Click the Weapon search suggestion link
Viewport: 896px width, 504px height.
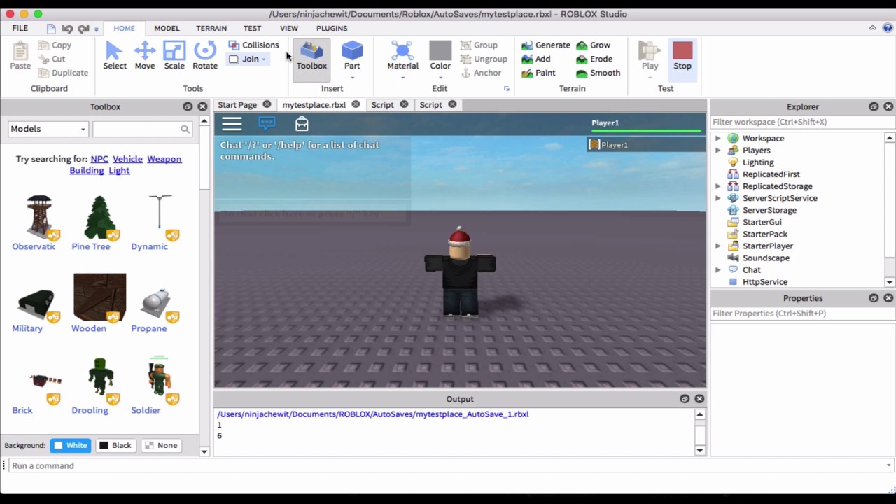coord(164,159)
